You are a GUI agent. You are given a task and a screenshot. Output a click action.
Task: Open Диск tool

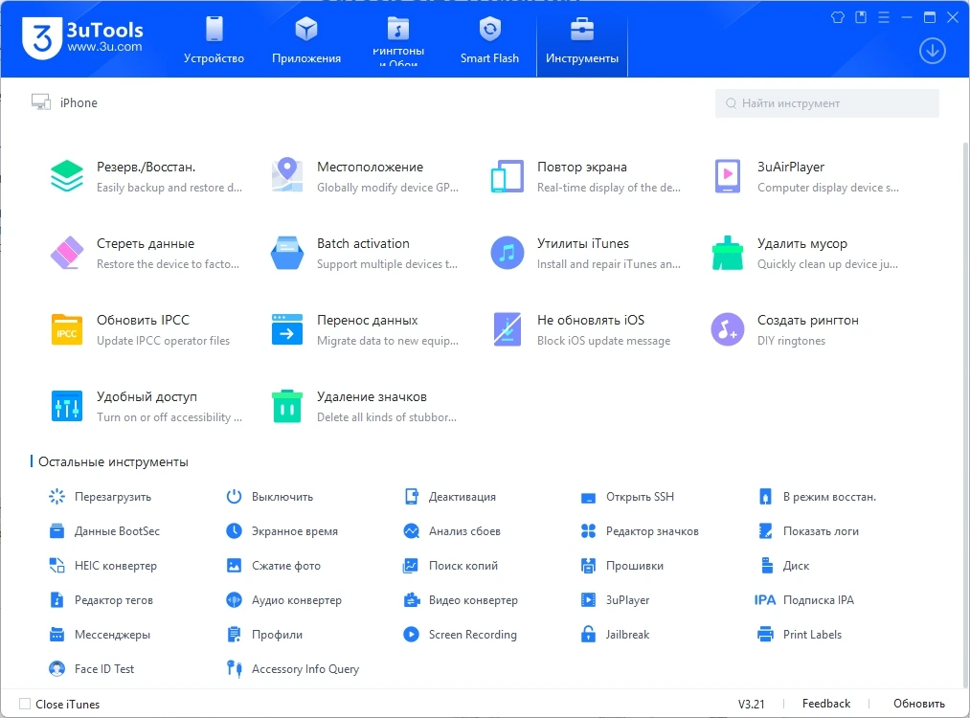(x=784, y=565)
